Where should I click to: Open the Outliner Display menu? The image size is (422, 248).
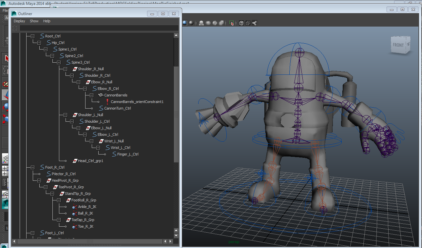click(x=19, y=21)
